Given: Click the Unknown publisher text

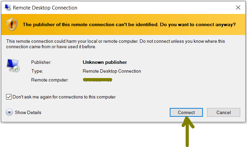Looking at the screenshot, I should 105,62.
